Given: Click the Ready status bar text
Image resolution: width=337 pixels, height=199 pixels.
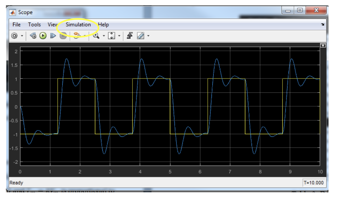Looking at the screenshot, I should 16,182.
